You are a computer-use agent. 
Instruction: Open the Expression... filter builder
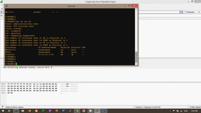coord(191,12)
